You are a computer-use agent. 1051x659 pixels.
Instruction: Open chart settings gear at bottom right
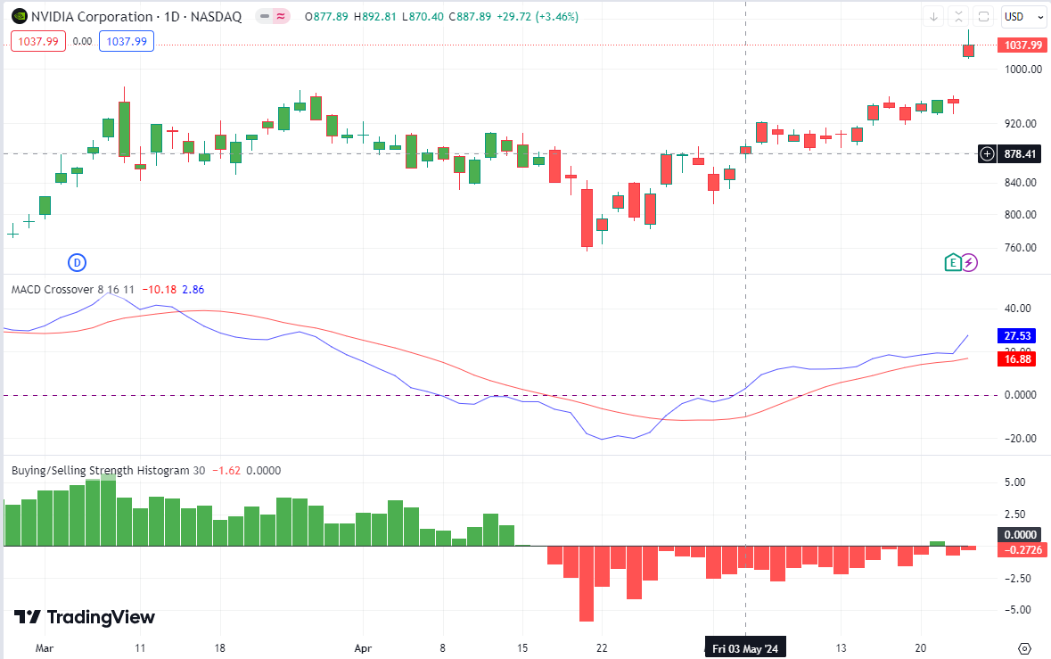(x=1024, y=648)
